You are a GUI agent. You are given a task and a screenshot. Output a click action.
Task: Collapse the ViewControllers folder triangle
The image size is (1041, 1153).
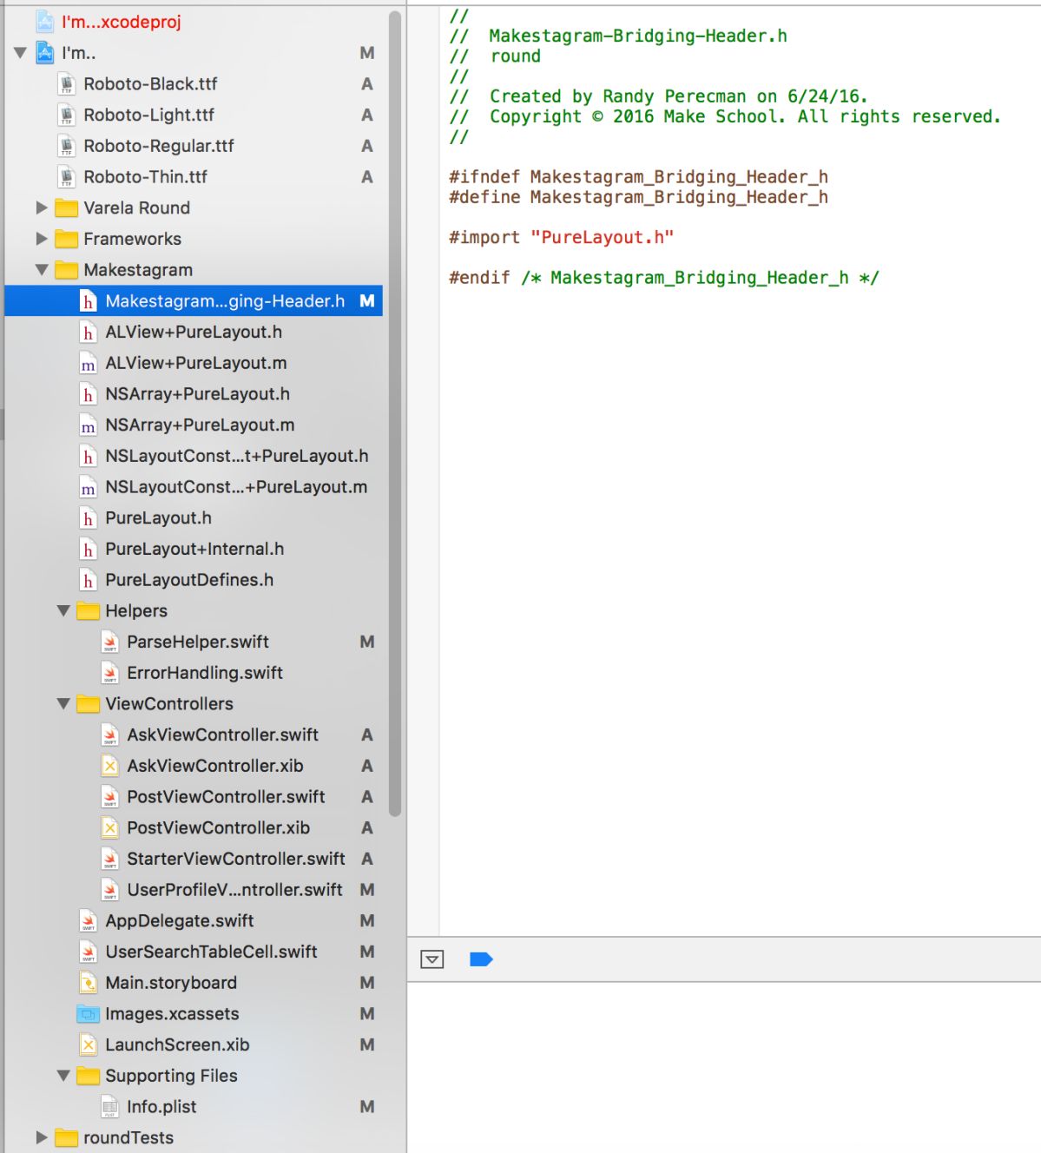pyautogui.click(x=63, y=704)
